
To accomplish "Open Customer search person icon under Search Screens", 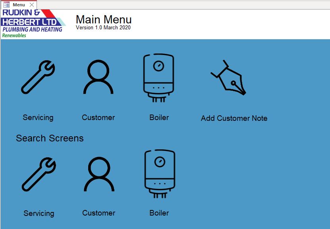I will pos(99,174).
